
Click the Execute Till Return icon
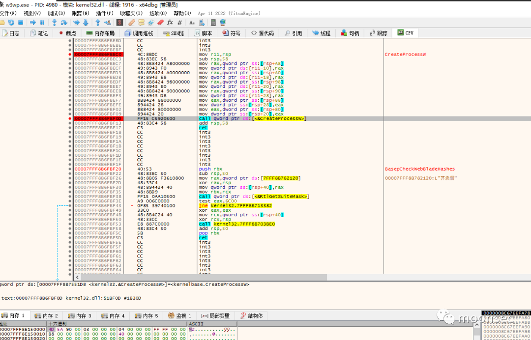pyautogui.click(x=98, y=23)
